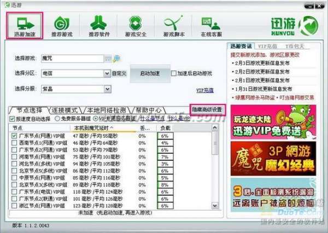Open 2月3日游戏更新信息发布 news item

(262, 63)
